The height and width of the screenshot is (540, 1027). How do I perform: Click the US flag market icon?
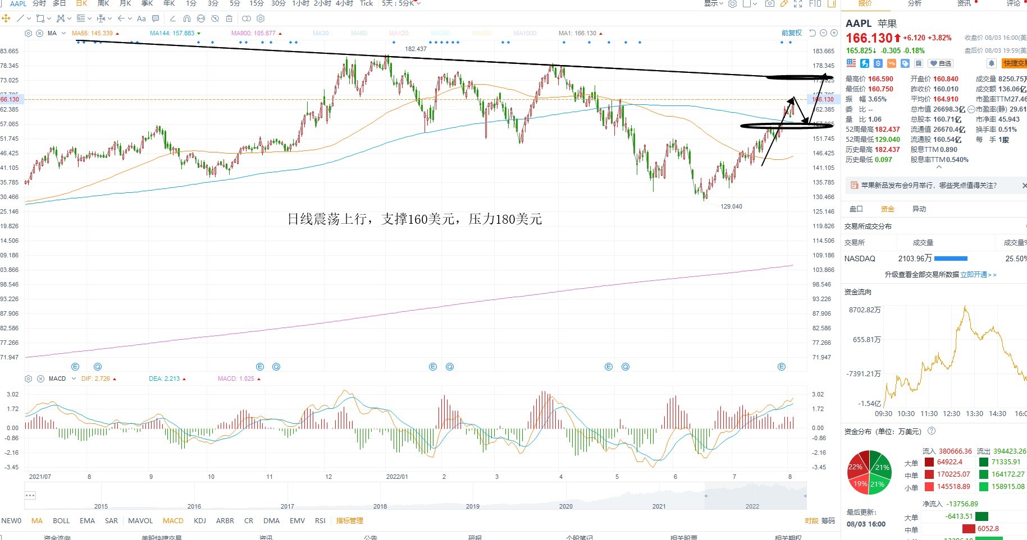851,63
